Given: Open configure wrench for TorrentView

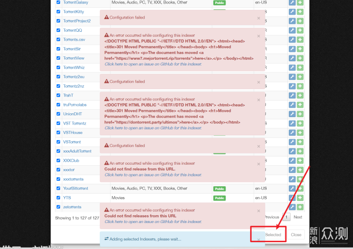Looking at the screenshot, I should click(292, 58).
